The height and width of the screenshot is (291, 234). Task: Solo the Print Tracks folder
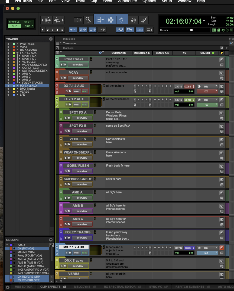[x=61, y=65]
